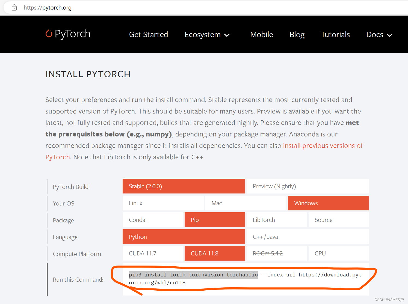The width and height of the screenshot is (408, 304).
Task: Click the Package row label
Action: point(63,220)
